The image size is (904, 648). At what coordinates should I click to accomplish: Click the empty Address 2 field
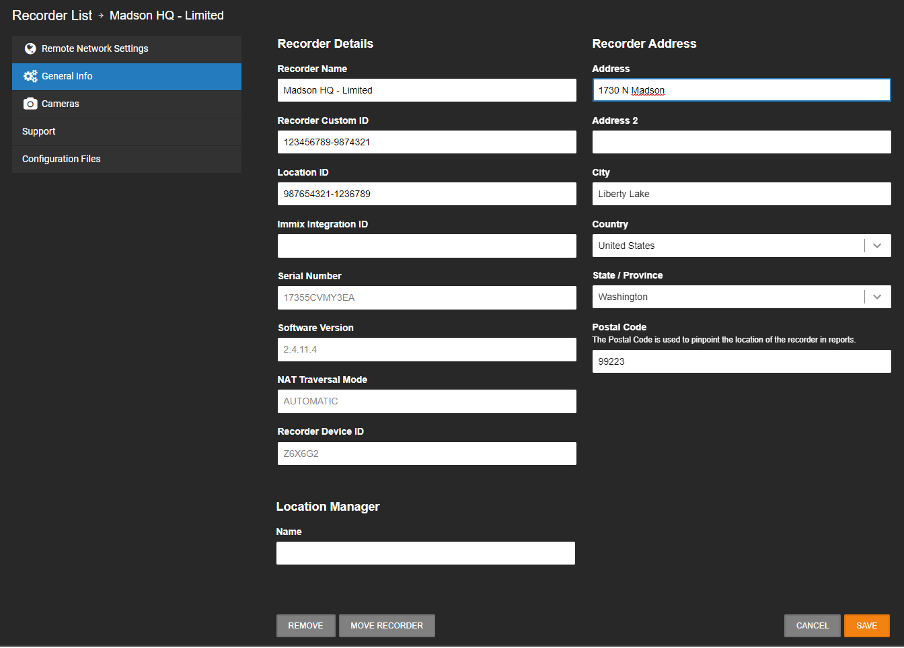741,142
